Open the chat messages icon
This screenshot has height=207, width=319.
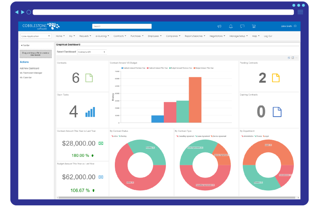(242, 26)
